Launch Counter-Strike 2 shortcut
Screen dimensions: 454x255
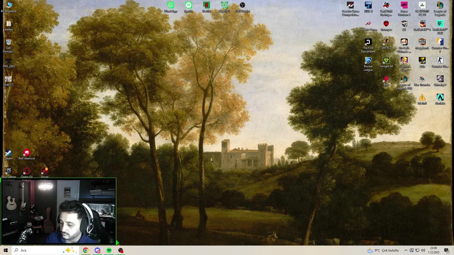pyautogui.click(x=440, y=46)
